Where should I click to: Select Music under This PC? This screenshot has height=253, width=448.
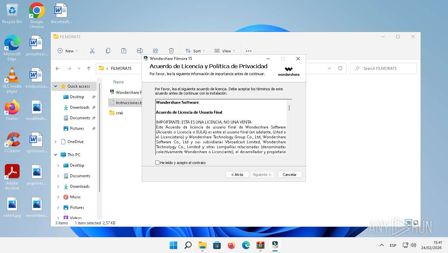point(75,197)
